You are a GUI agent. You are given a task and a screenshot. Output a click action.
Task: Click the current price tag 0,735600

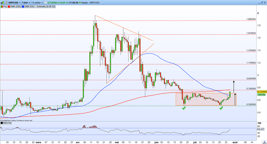point(262,92)
